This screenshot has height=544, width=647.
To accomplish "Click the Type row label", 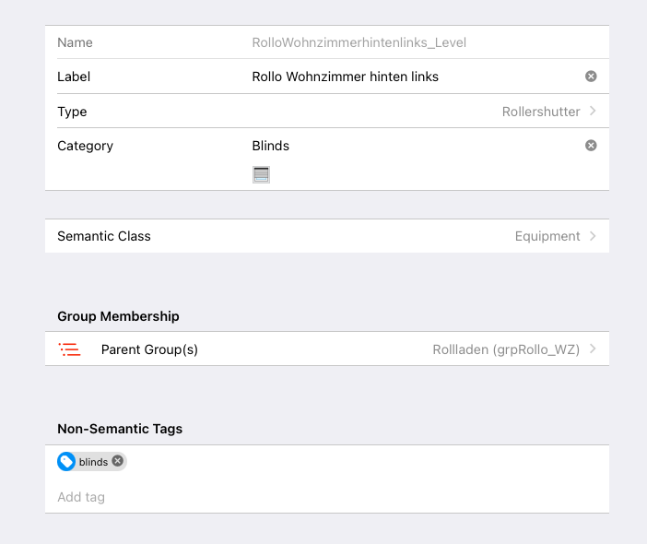I will (72, 112).
